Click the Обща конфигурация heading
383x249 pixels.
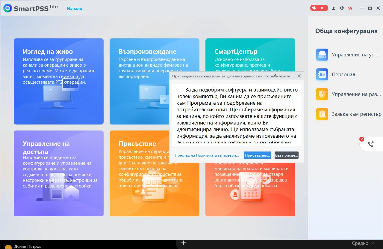pos(346,31)
